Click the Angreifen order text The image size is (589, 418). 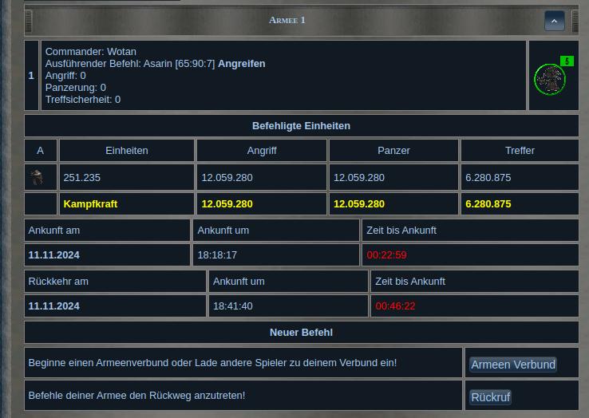point(242,64)
